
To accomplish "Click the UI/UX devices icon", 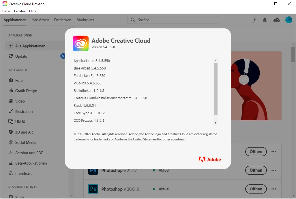I will (x=11, y=121).
